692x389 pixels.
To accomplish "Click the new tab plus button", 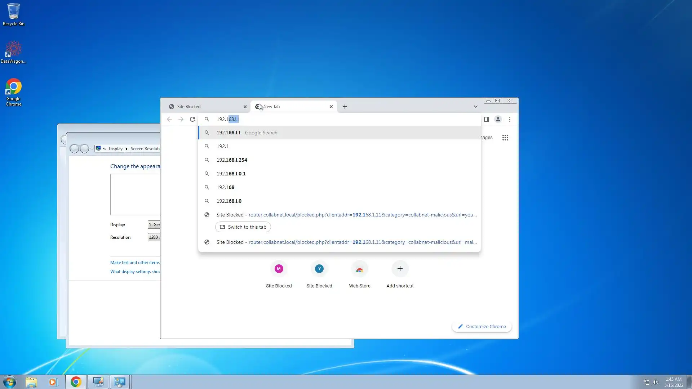I will pos(345,107).
